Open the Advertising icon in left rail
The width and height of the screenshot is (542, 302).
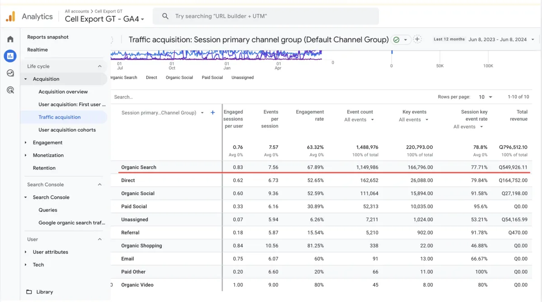pos(10,90)
